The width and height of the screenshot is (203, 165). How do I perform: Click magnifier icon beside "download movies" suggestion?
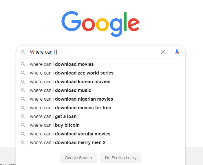click(23, 64)
